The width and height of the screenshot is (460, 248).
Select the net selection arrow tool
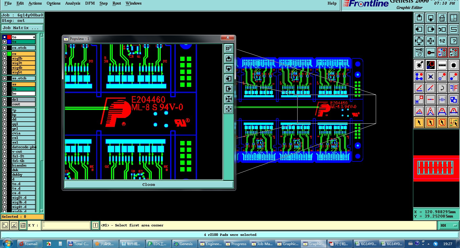click(454, 123)
